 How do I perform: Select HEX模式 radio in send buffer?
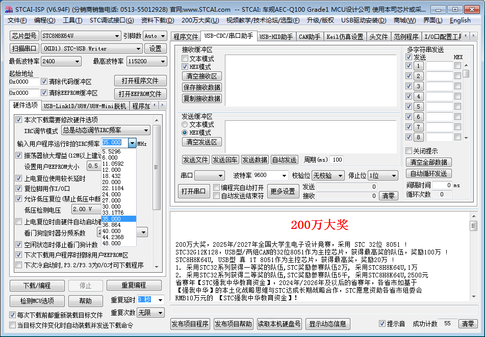coord(185,133)
